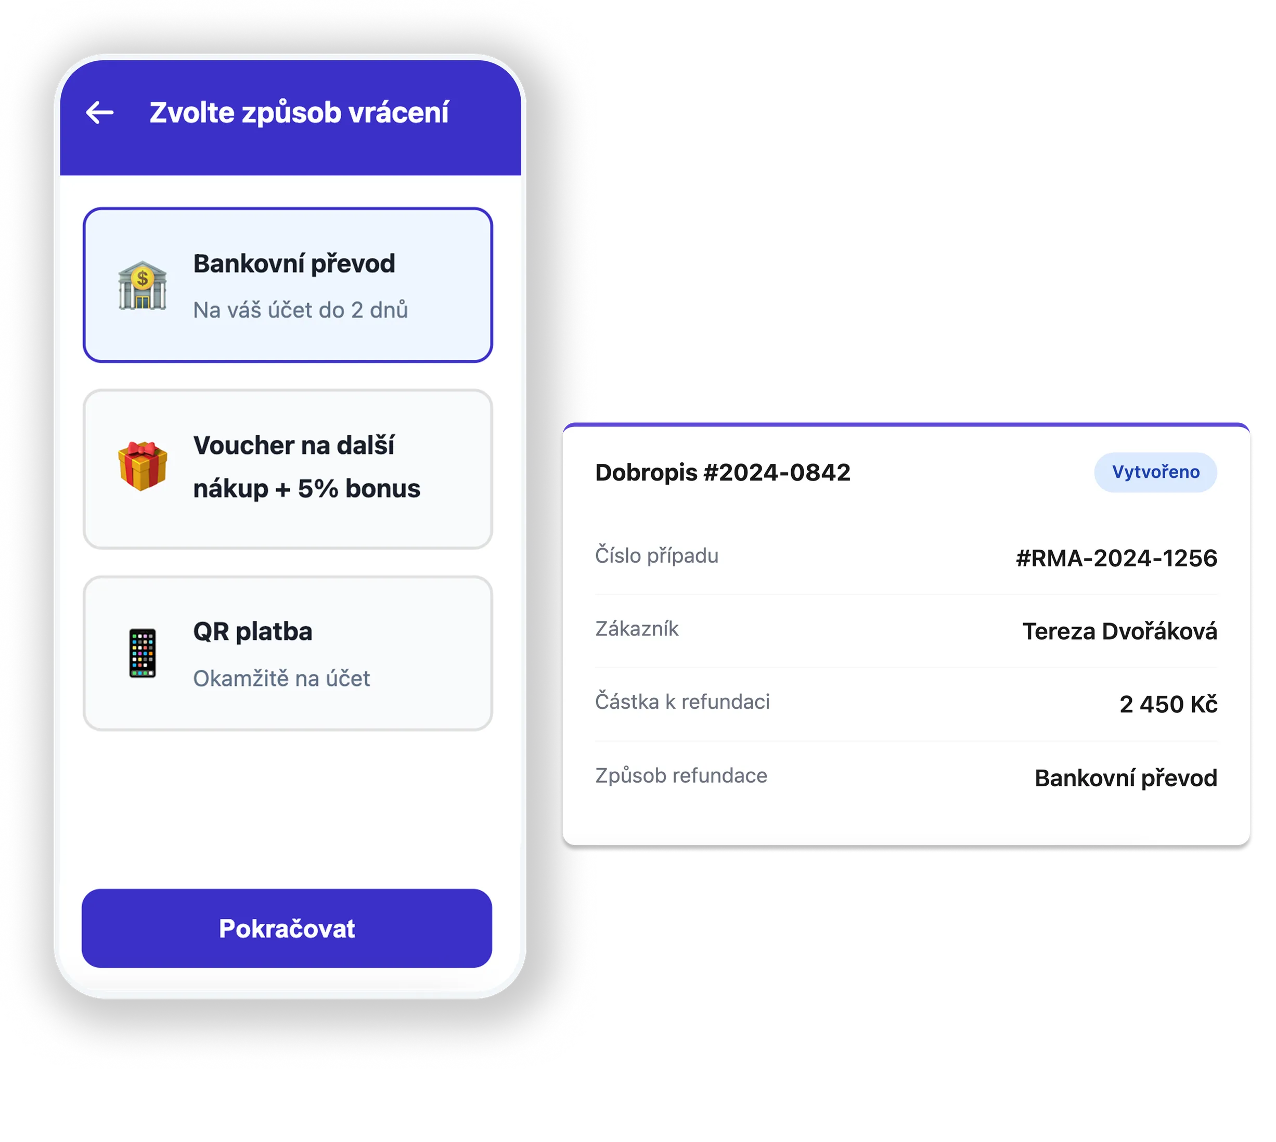Click the Způsob refundace label
The width and height of the screenshot is (1276, 1142).
click(x=681, y=775)
